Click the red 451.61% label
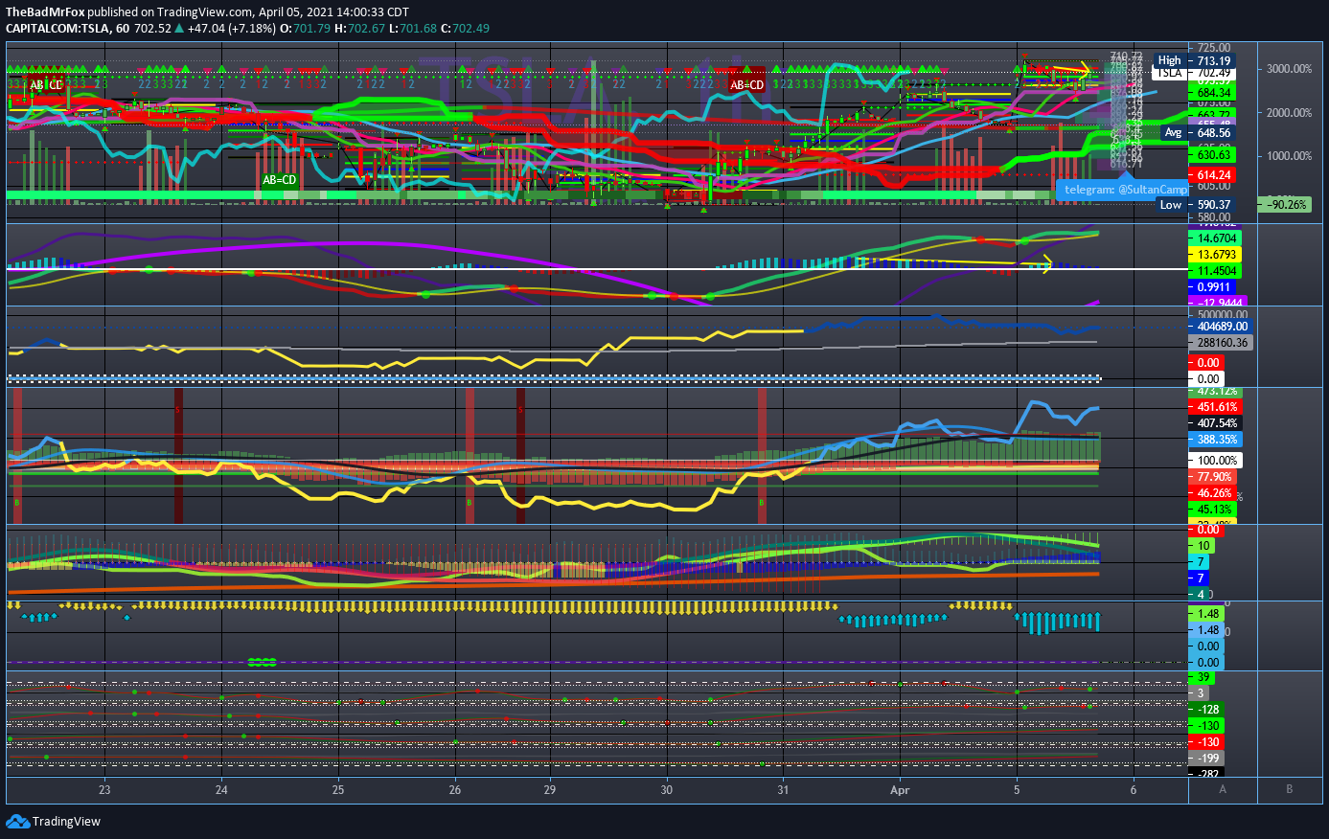Image resolution: width=1329 pixels, height=839 pixels. pos(1217,407)
